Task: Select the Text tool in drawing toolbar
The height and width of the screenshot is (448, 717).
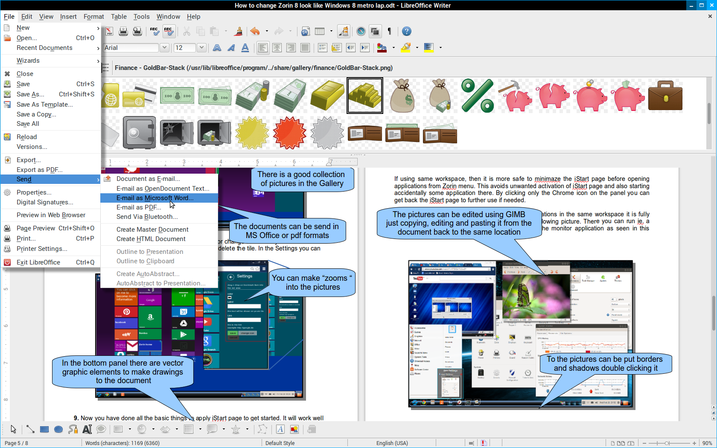Action: pyautogui.click(x=87, y=429)
